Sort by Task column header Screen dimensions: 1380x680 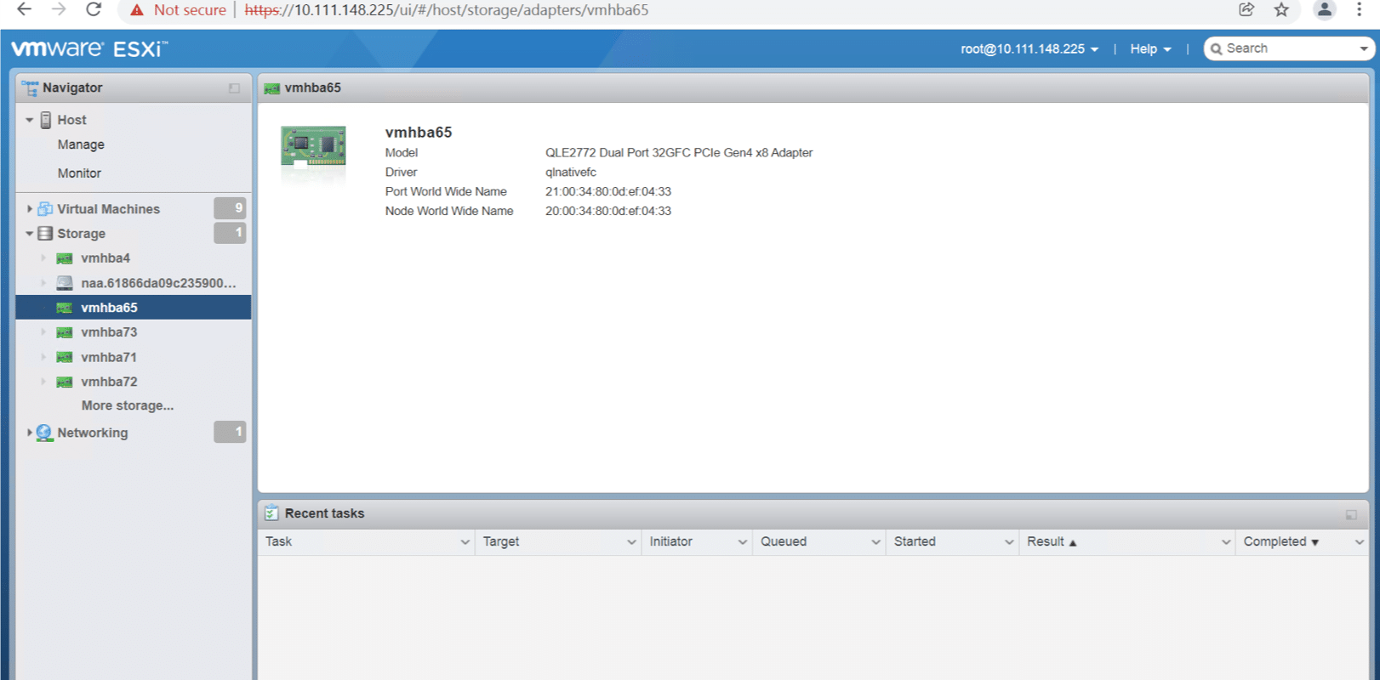coord(278,542)
